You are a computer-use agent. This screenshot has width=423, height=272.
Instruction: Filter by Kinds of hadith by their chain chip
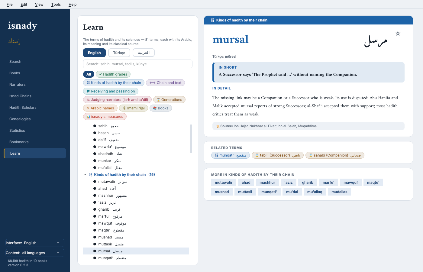pyautogui.click(x=114, y=83)
